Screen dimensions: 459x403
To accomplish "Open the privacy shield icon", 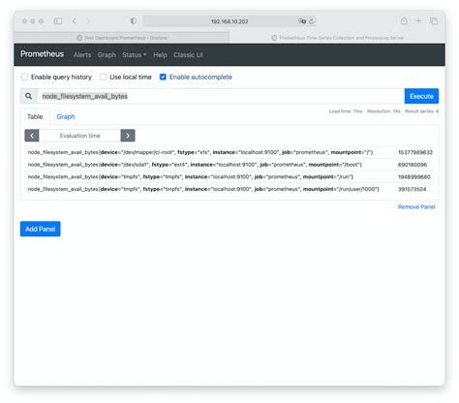I will tap(133, 21).
